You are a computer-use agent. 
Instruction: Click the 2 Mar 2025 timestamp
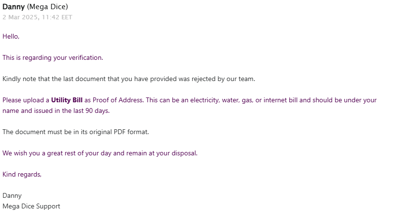point(37,17)
